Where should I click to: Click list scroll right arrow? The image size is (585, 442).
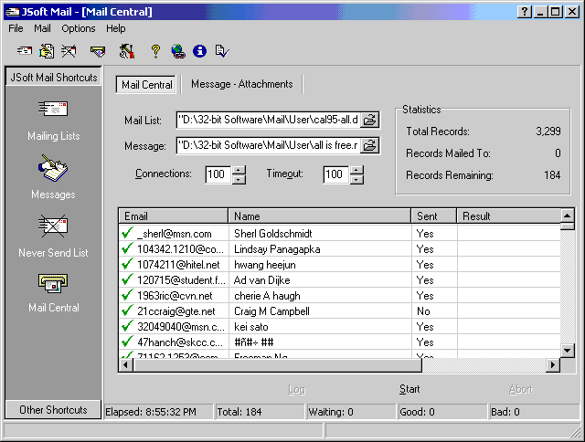click(x=552, y=365)
